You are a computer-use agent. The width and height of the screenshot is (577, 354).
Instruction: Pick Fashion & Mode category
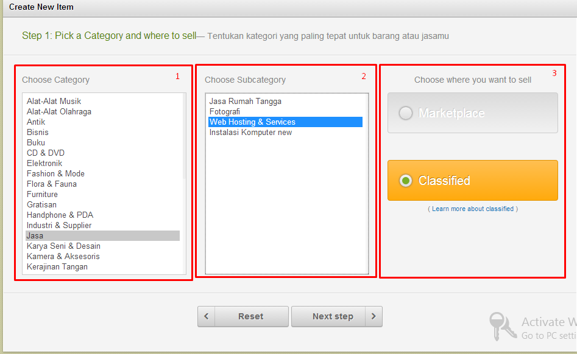click(x=55, y=173)
